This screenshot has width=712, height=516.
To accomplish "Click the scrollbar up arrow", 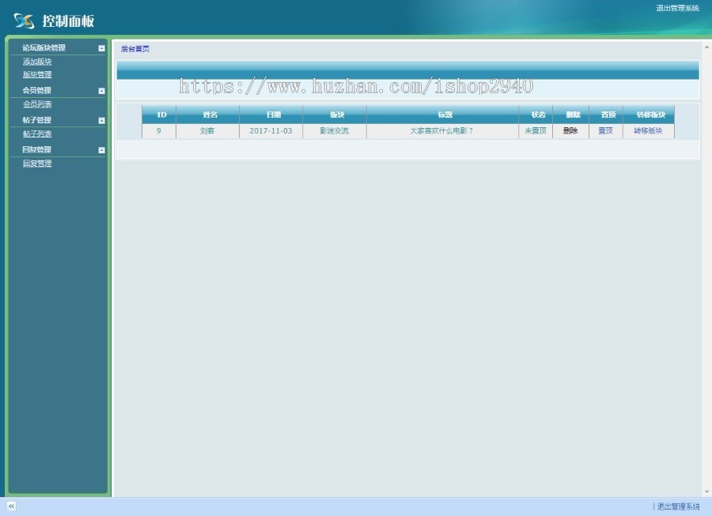I will [706, 47].
